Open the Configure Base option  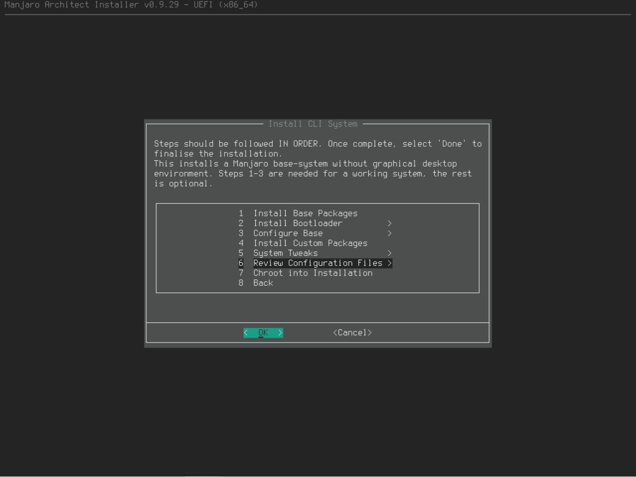coord(288,233)
